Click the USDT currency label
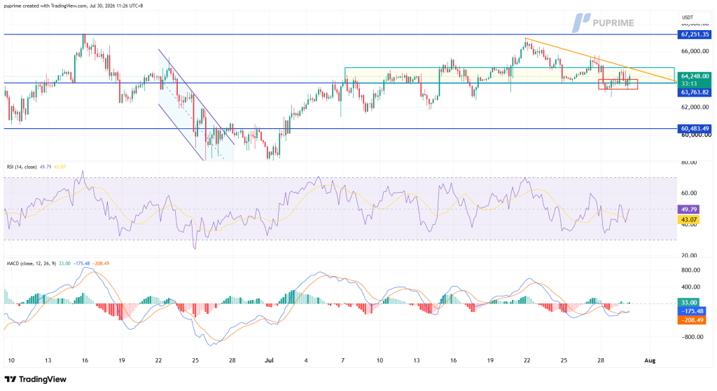The width and height of the screenshot is (717, 391). (x=688, y=18)
